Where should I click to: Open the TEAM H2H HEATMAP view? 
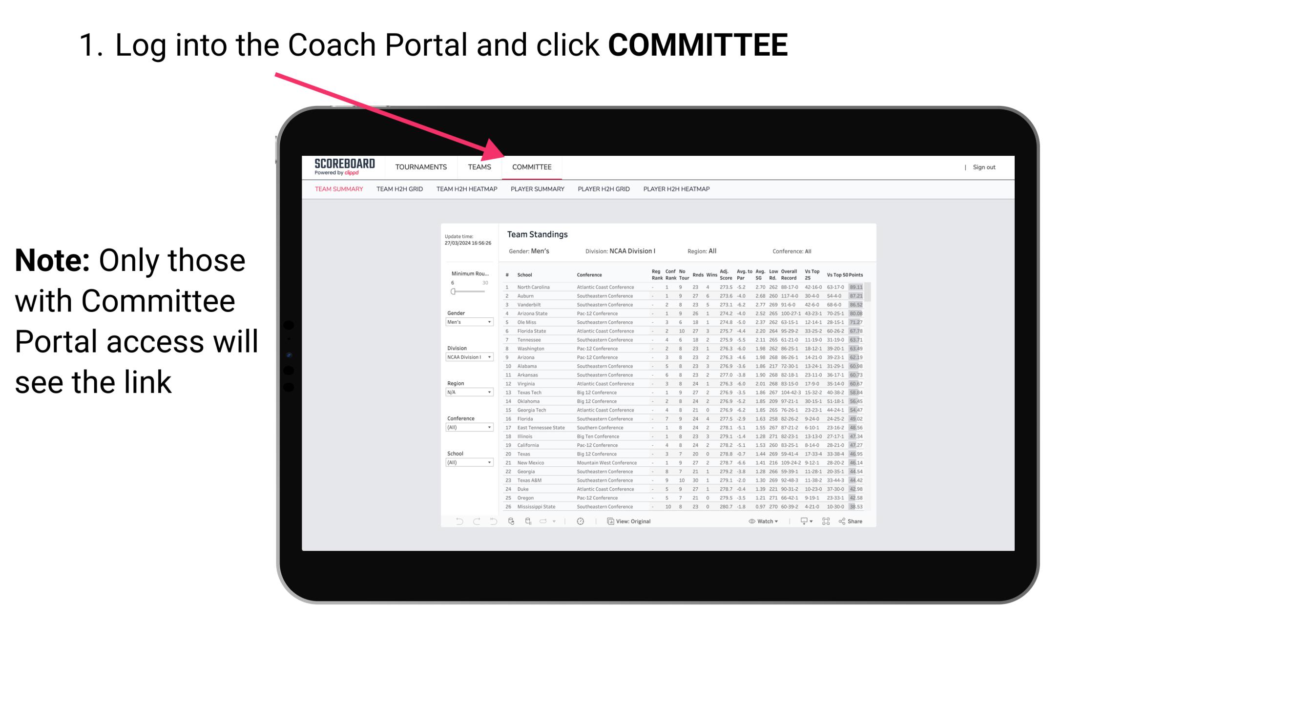point(468,189)
